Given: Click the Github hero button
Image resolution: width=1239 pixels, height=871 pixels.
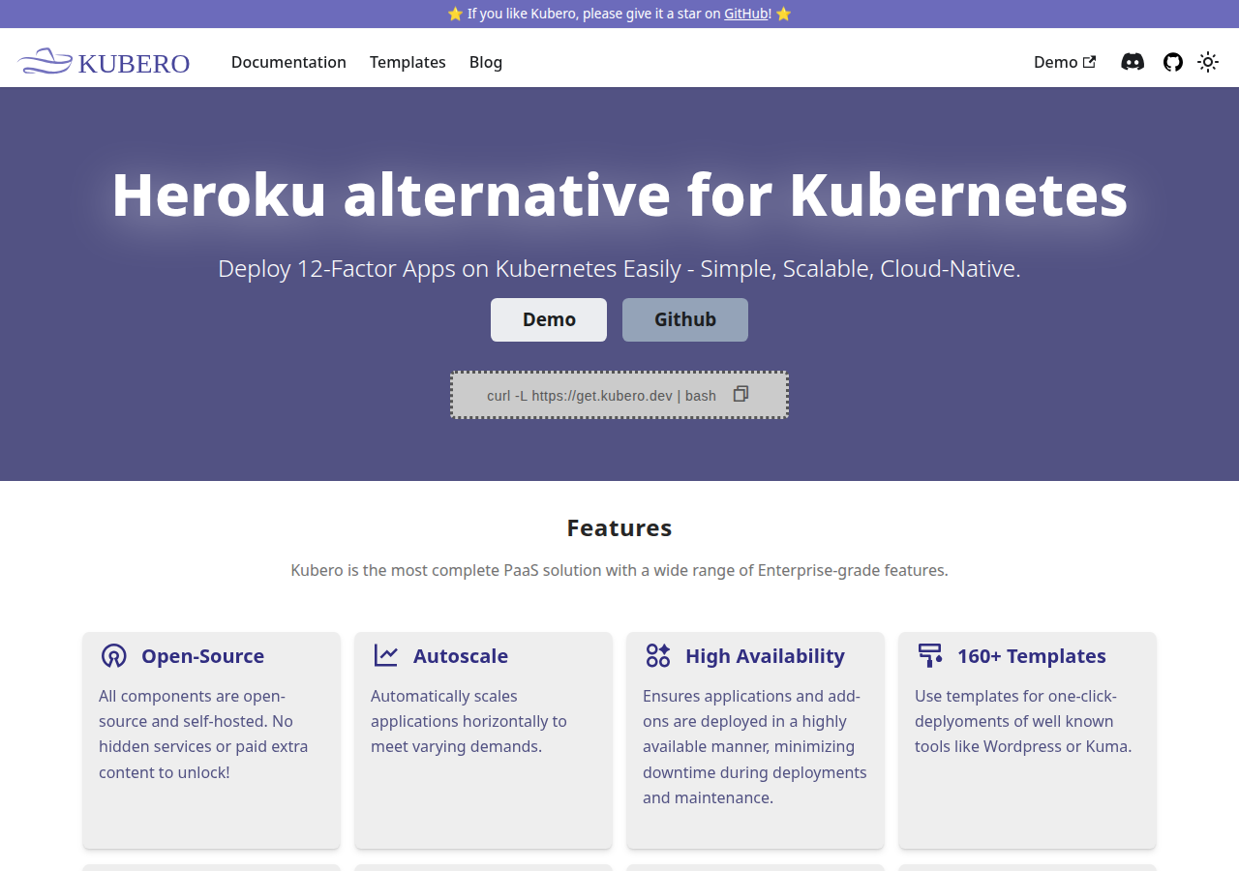Looking at the screenshot, I should (x=685, y=319).
